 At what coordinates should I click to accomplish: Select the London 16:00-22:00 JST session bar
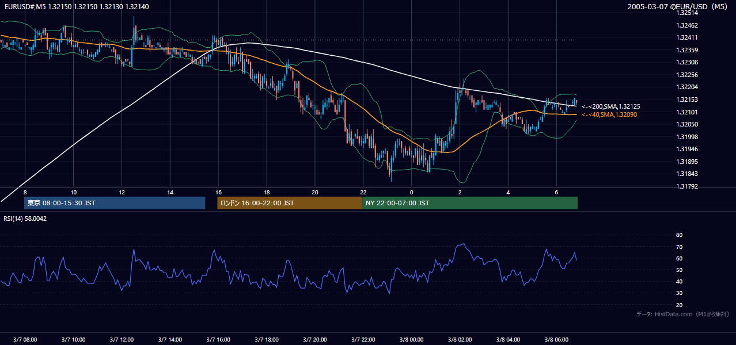290,203
